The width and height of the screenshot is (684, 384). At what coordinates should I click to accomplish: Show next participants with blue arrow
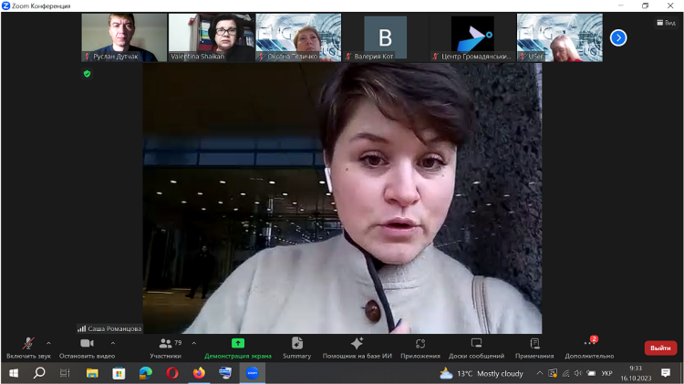pyautogui.click(x=618, y=37)
